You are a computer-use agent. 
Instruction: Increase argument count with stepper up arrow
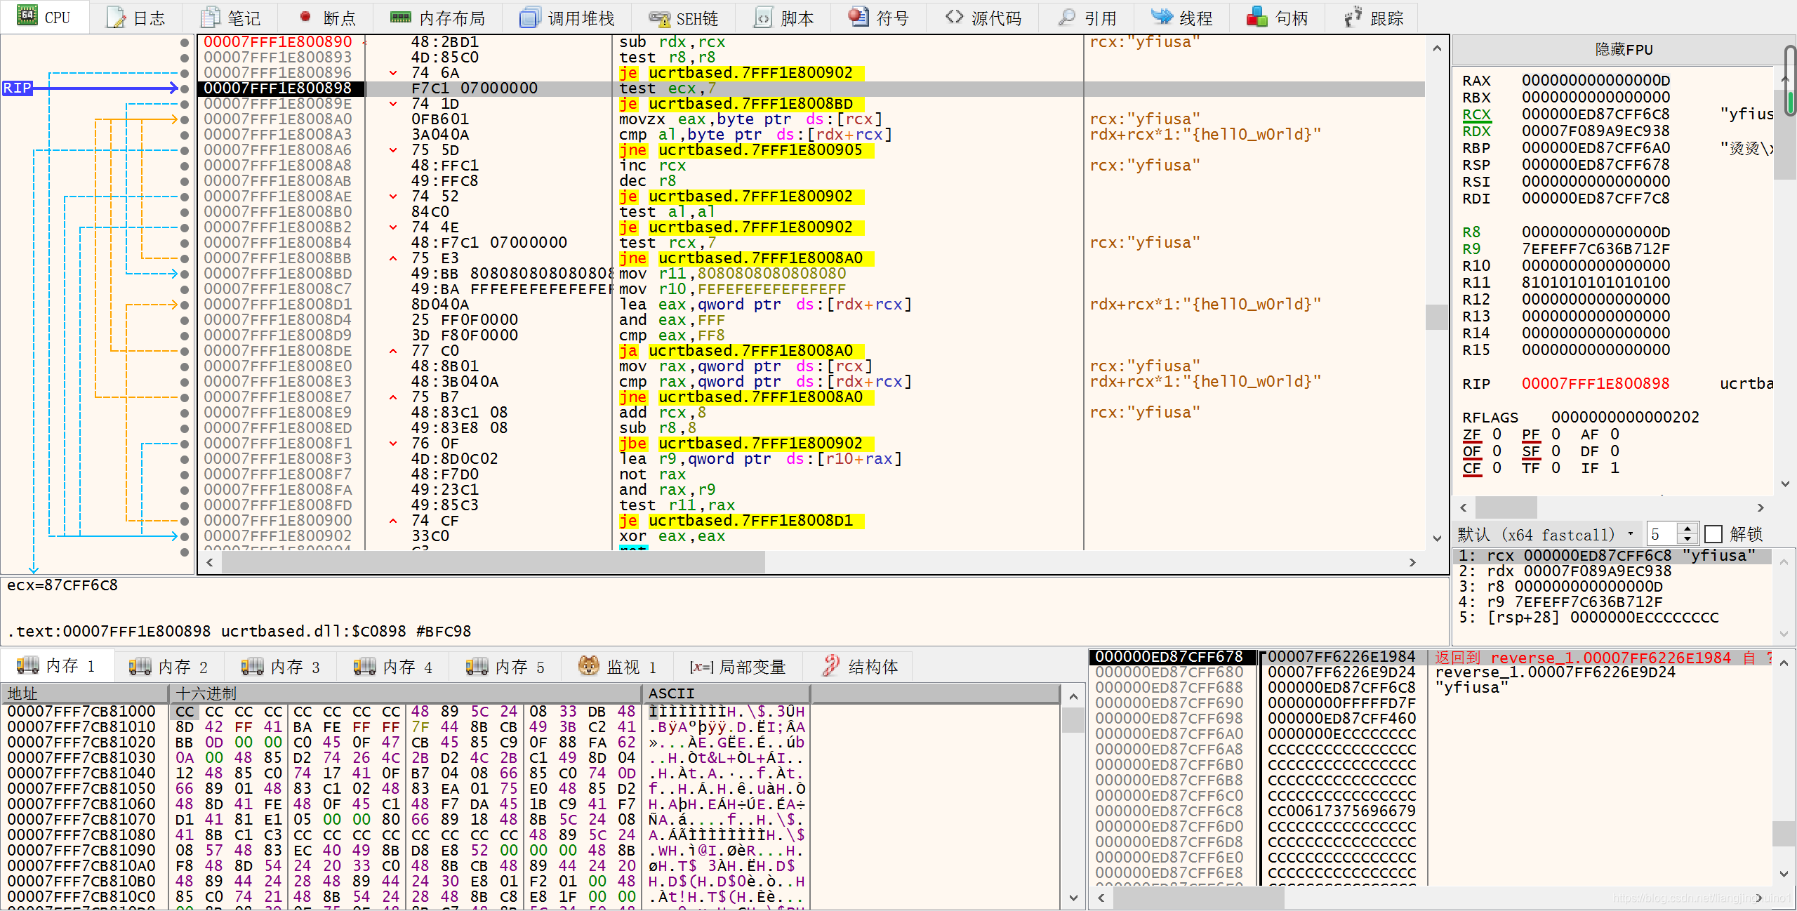tap(1687, 528)
